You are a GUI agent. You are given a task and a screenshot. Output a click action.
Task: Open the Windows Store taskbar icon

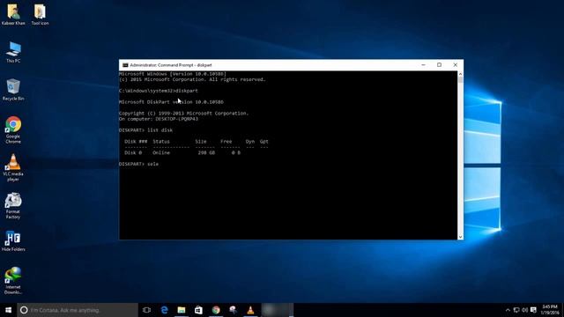[x=198, y=310]
